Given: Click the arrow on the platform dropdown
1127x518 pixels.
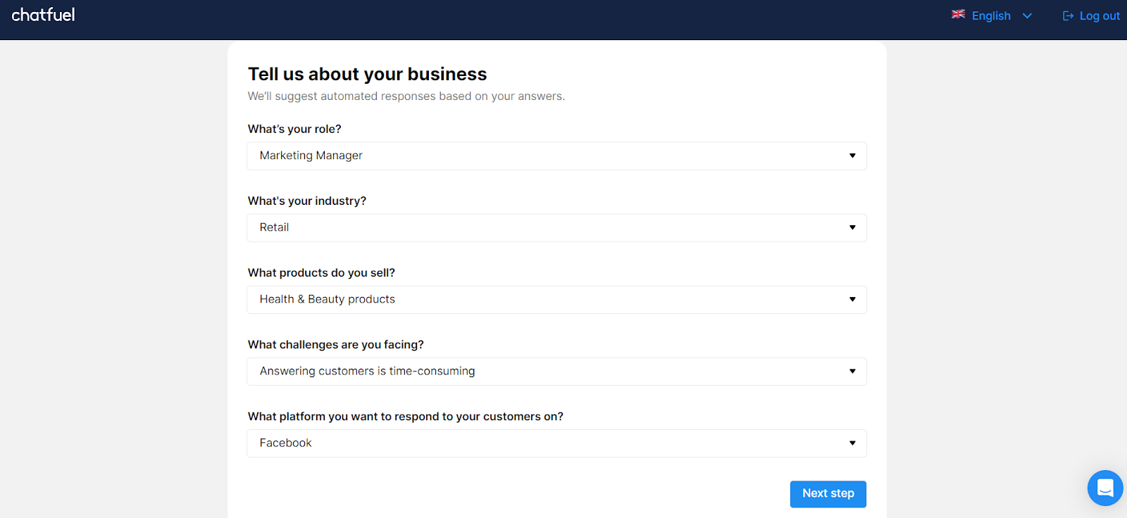Looking at the screenshot, I should pyautogui.click(x=852, y=443).
